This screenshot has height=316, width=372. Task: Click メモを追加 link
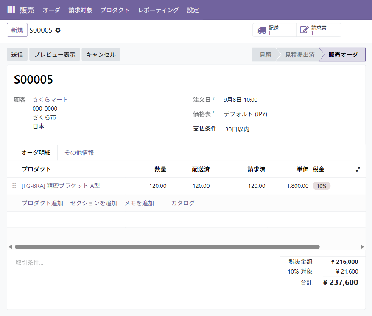coord(139,203)
